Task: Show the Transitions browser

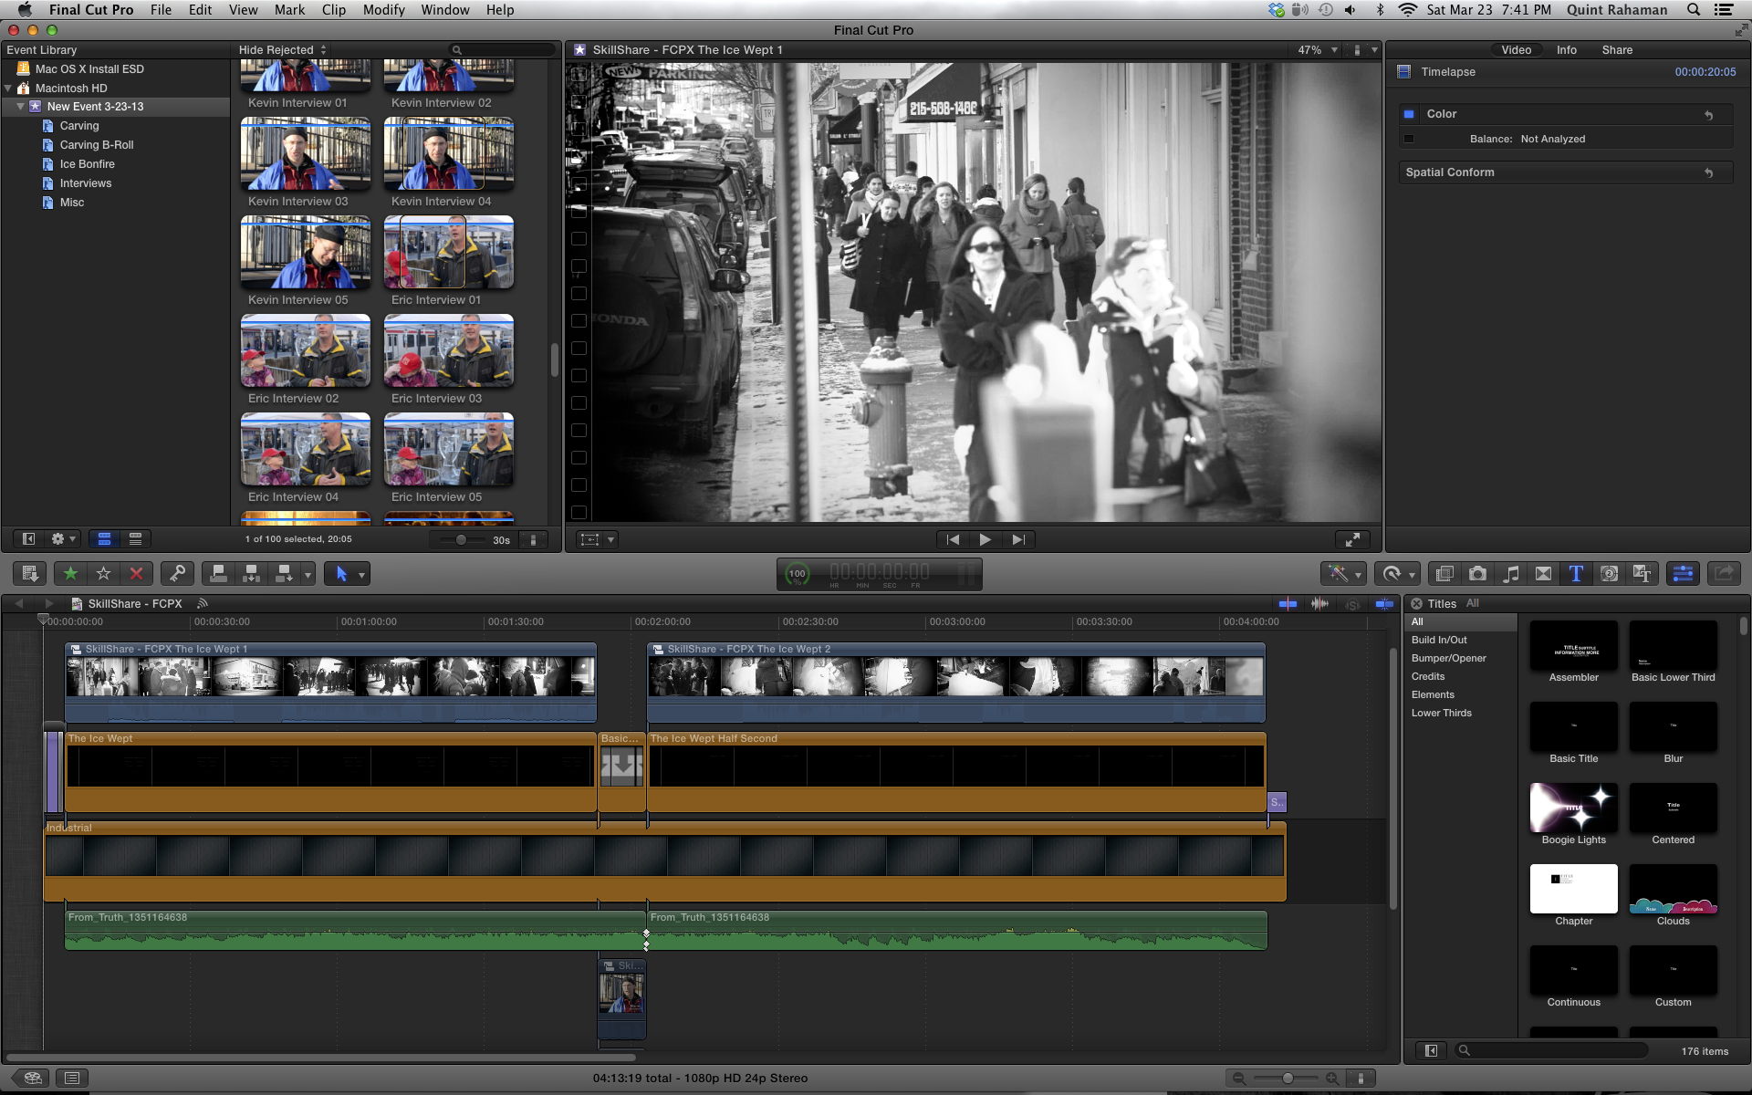Action: pos(1543,573)
